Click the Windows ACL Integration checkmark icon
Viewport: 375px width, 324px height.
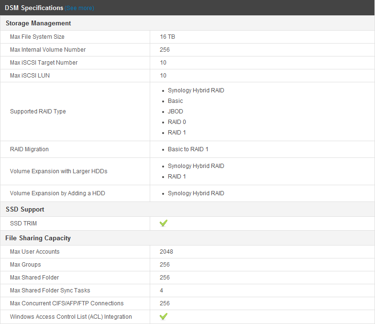pos(164,316)
